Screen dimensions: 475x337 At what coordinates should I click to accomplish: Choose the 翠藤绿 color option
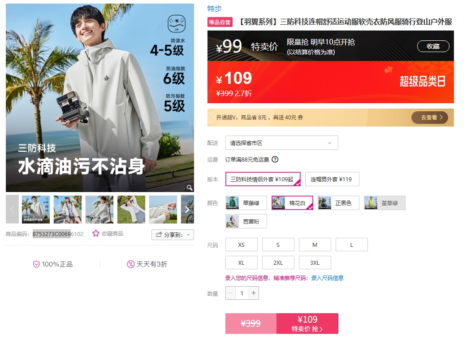[246, 203]
